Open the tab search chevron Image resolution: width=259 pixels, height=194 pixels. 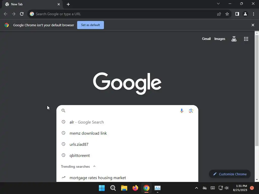pyautogui.click(x=218, y=4)
